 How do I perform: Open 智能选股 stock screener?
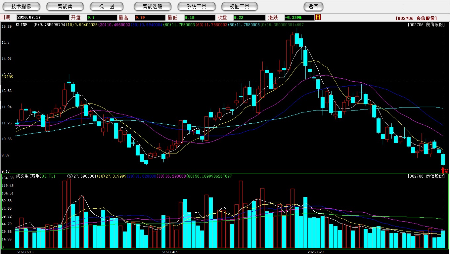(153, 6)
